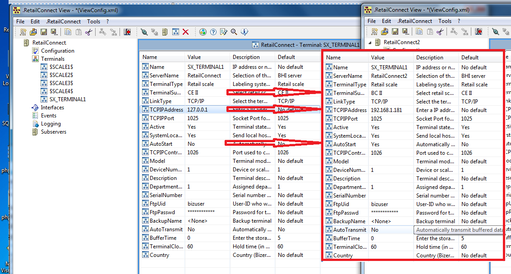Viewport: 511px width, 274px height.
Task: Sort by Value column in right table
Action: point(391,58)
